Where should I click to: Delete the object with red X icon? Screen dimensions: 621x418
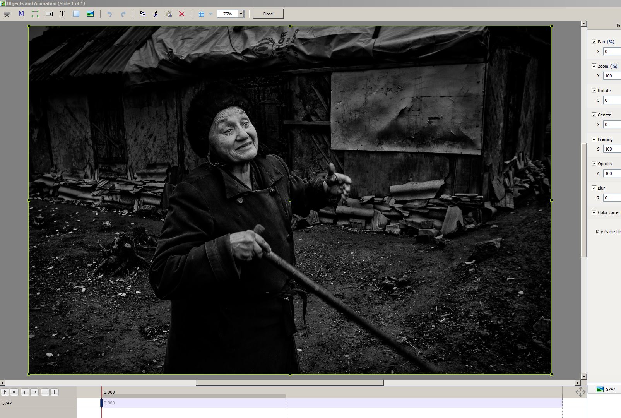tap(181, 14)
